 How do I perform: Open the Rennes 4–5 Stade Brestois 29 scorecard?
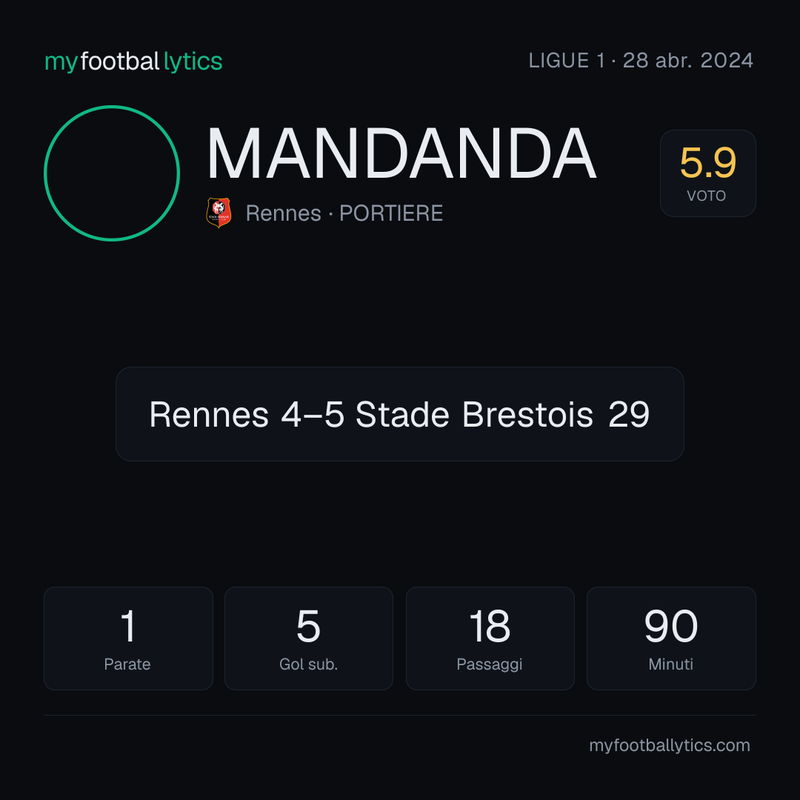[x=399, y=414]
